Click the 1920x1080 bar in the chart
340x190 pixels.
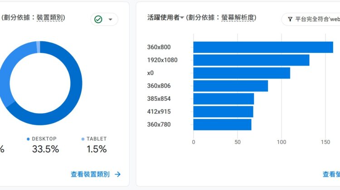(x=251, y=60)
